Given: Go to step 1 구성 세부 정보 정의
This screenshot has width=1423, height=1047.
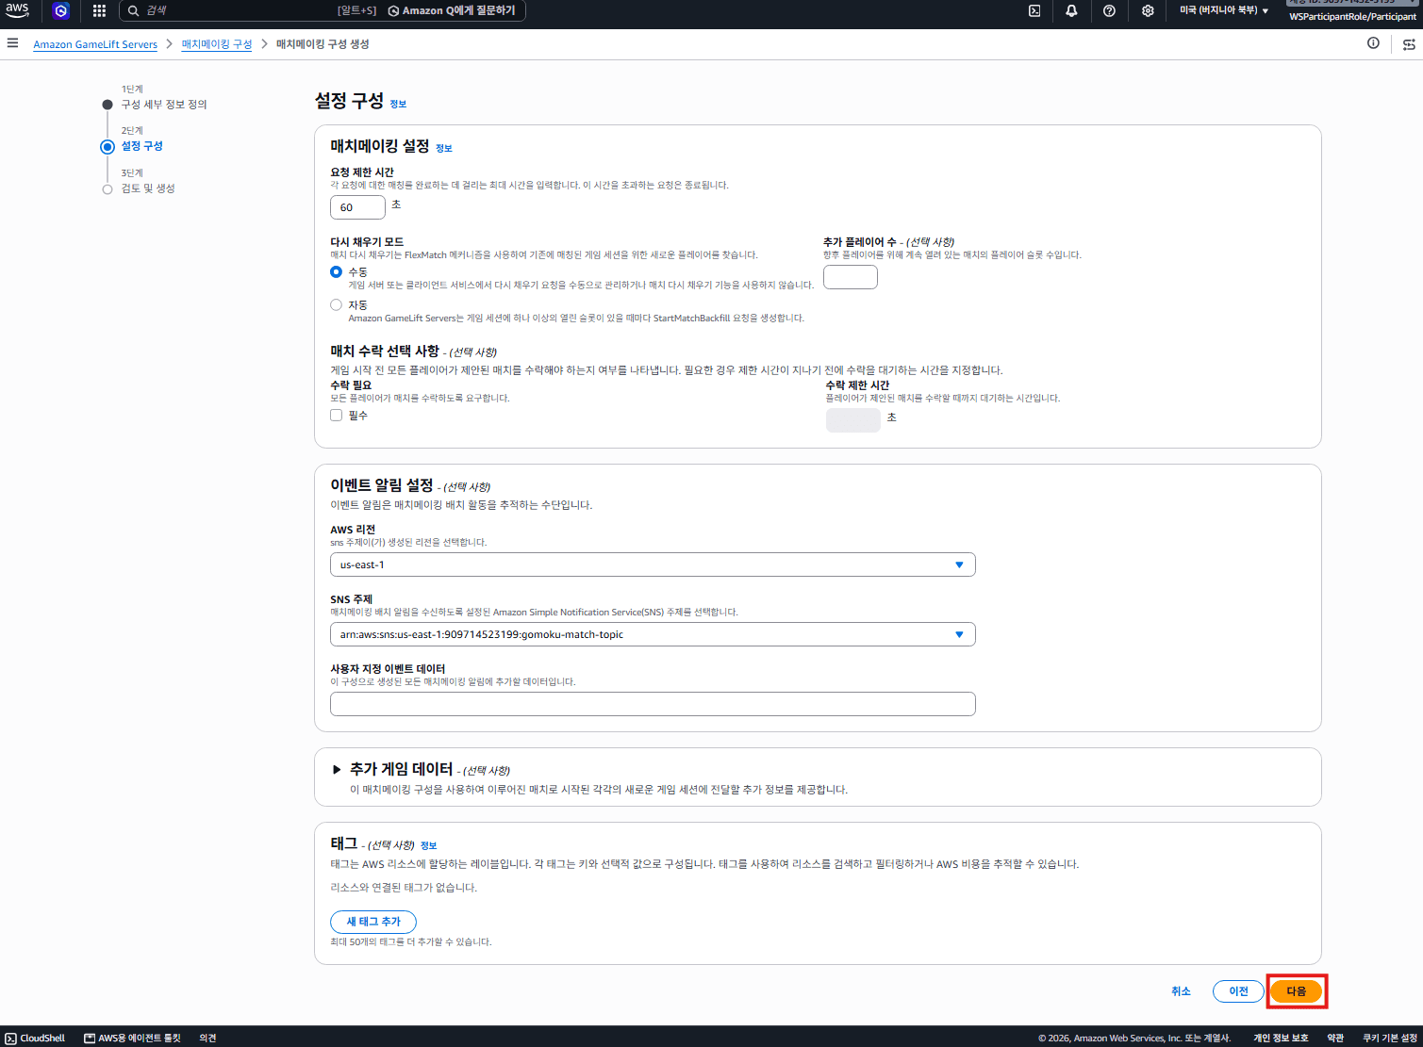Looking at the screenshot, I should [164, 105].
